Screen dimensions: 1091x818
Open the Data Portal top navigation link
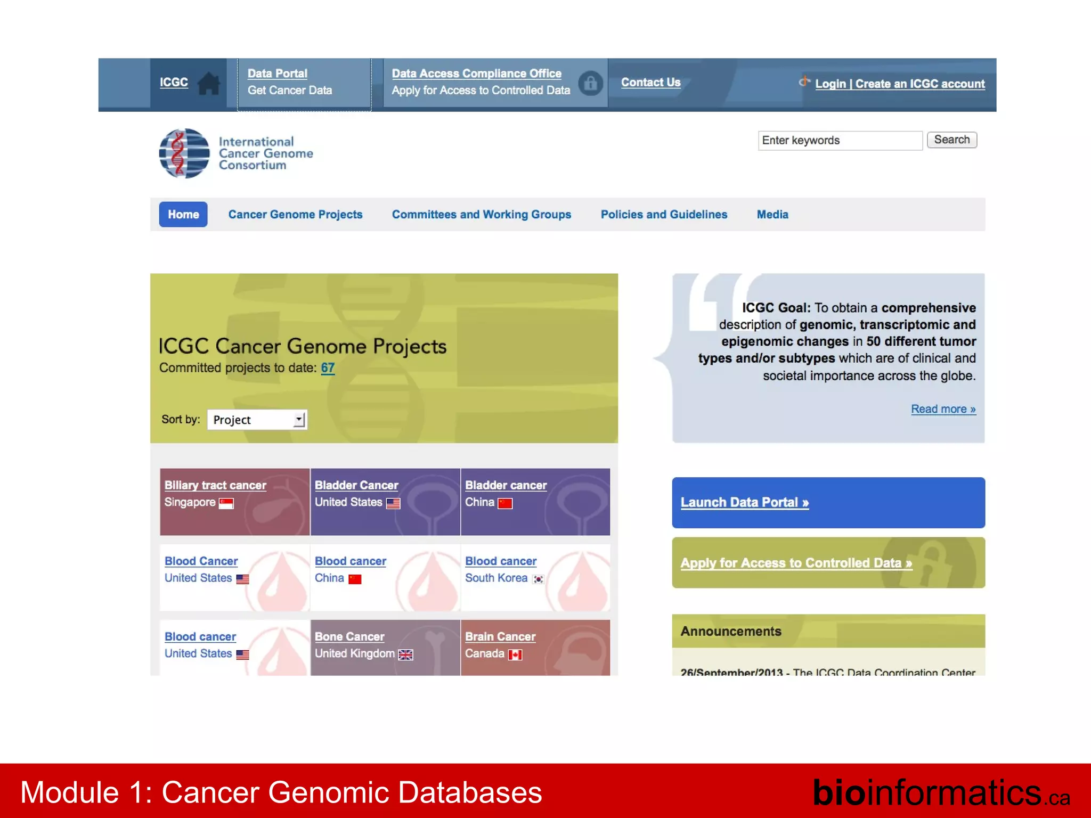[x=278, y=73]
